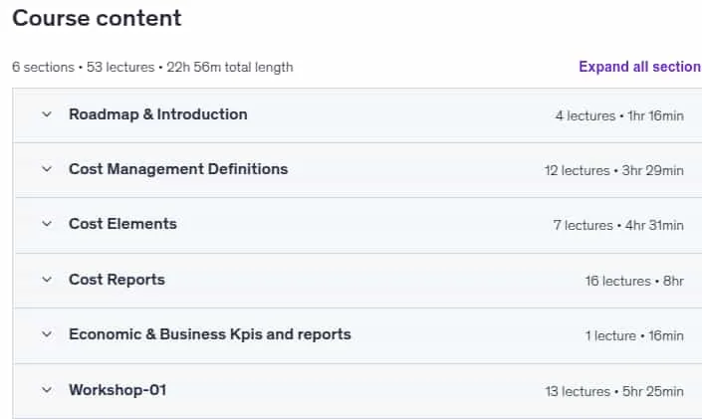This screenshot has height=419, width=702.
Task: Click Expand all sections link
Action: pyautogui.click(x=640, y=67)
